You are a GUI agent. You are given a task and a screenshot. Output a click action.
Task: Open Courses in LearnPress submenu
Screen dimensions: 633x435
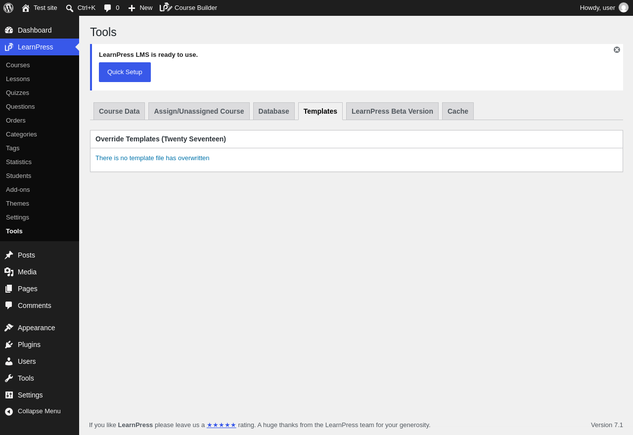[x=18, y=65]
